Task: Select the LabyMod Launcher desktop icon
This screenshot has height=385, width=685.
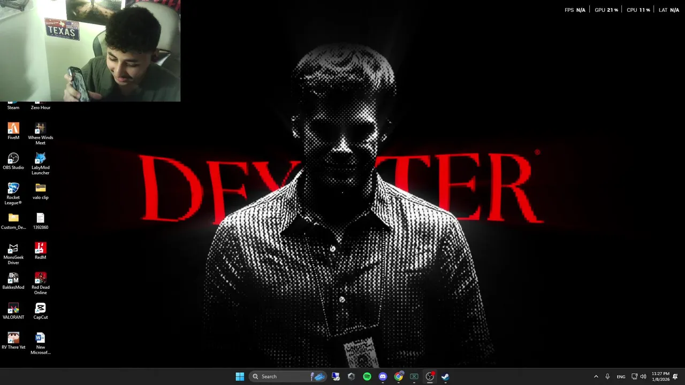Action: [41, 164]
